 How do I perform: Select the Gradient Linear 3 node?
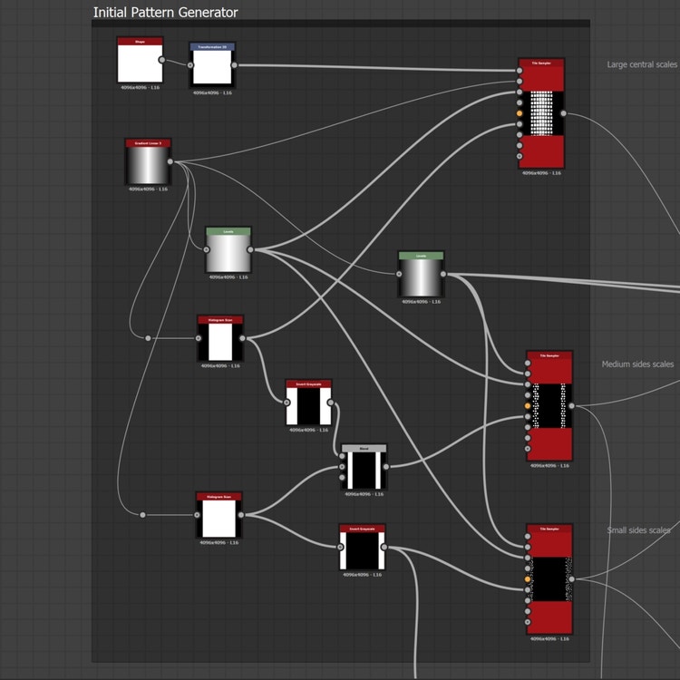pyautogui.click(x=148, y=161)
